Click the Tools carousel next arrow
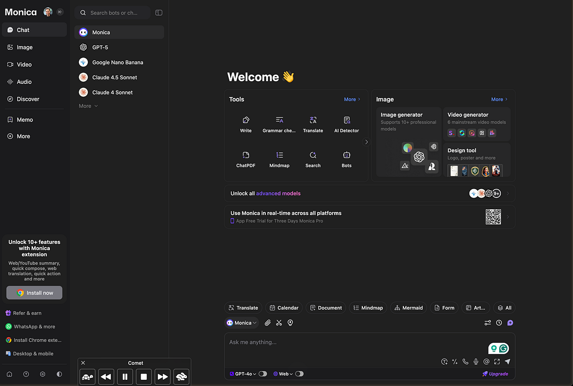 366,142
